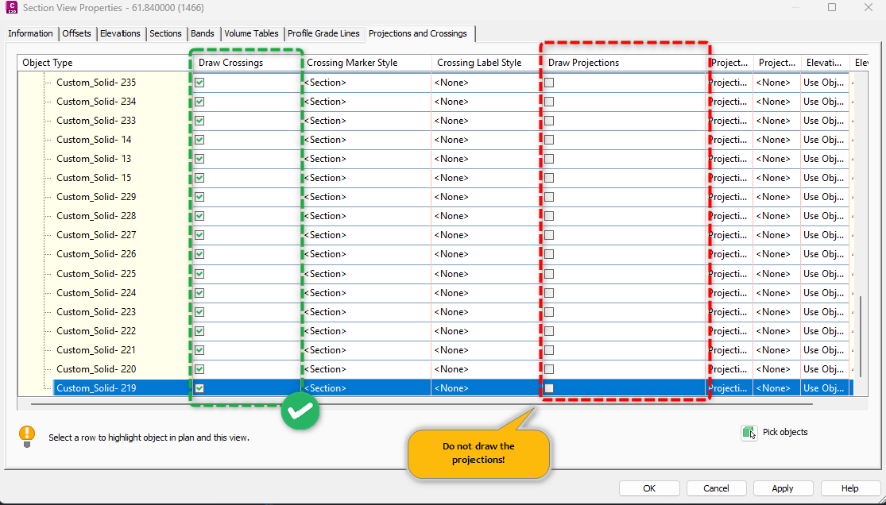This screenshot has width=886, height=505.
Task: Click the Pick objects icon
Action: pos(748,432)
